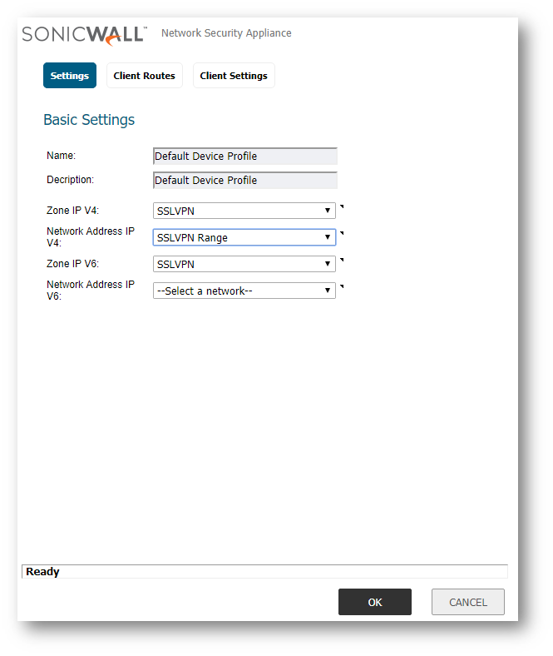
Task: Click help triangle beside Network Address IP V4
Action: [x=342, y=233]
